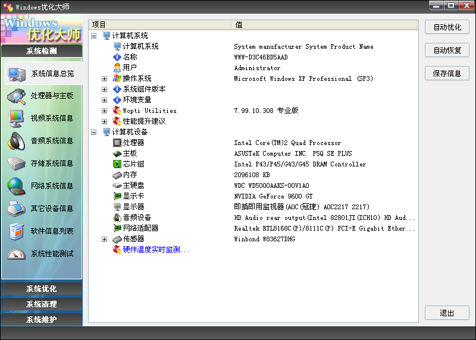Expand the 操作系统 tree node

[x=104, y=78]
